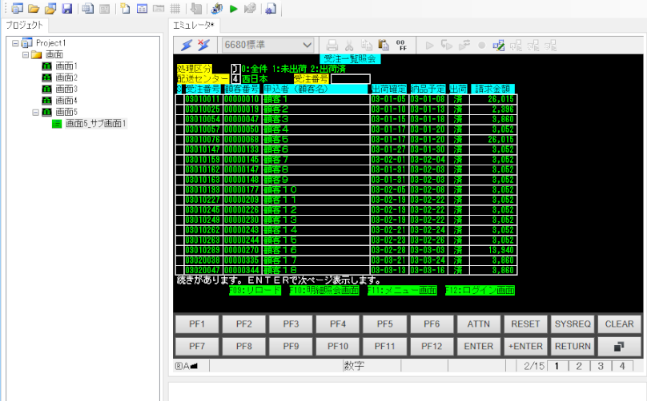Click the ATTN key button
Image resolution: width=647 pixels, height=401 pixels.
pos(479,324)
